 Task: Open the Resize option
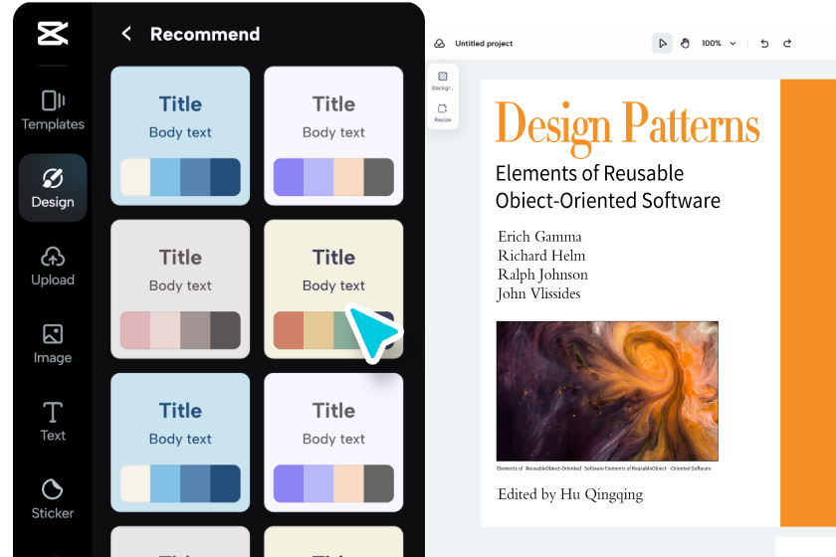[443, 112]
